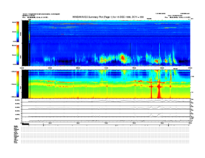This screenshot has height=158, width=205.
Task: Click the bottom line-plot panel with flat trace
Action: tap(106, 120)
